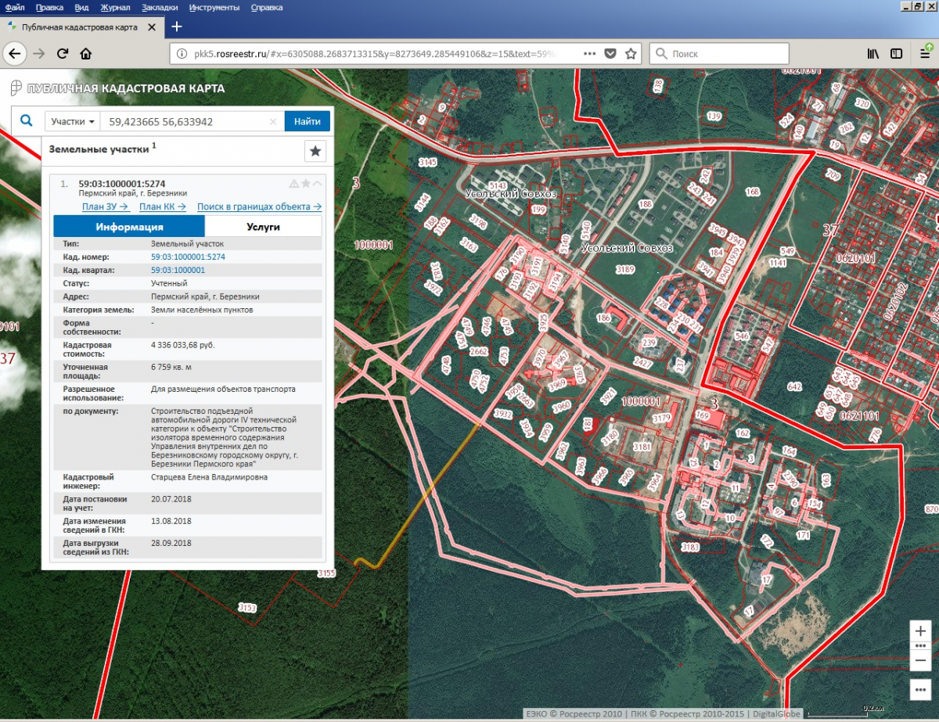Open the map tools three-dots button below zoom
939x722 pixels.
tap(920, 690)
